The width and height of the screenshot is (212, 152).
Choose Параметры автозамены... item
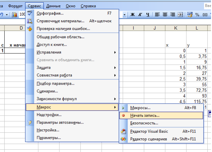(x=72, y=122)
